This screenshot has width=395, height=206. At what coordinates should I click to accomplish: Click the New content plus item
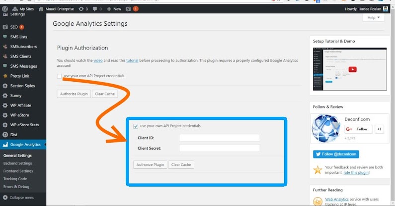coord(114,9)
